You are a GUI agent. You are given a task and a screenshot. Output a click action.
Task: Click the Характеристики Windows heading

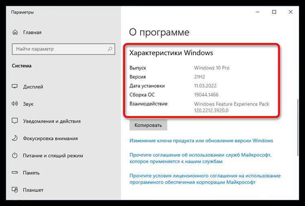point(171,53)
